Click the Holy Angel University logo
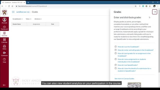The image size is (160, 90). (x=4, y=12)
